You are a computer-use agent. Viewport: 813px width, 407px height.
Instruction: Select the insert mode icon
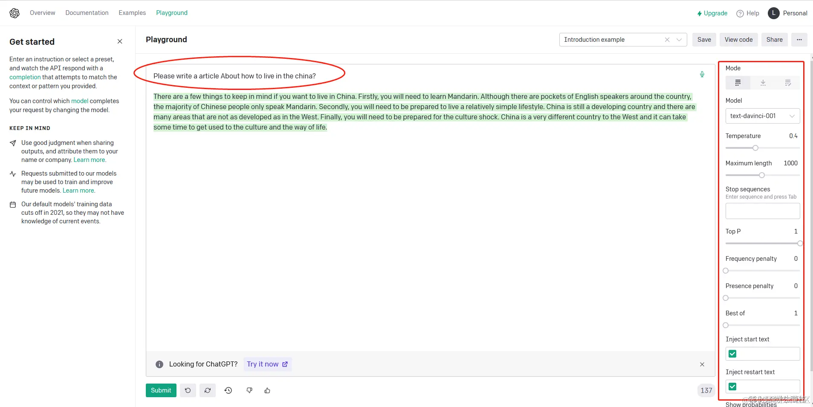(763, 82)
